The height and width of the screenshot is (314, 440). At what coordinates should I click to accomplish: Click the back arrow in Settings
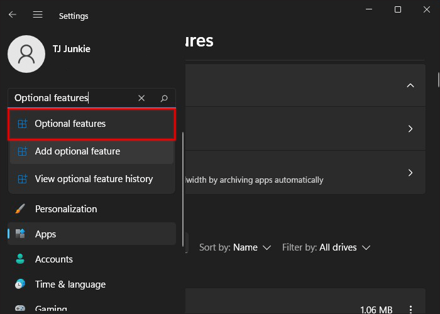[x=13, y=15]
